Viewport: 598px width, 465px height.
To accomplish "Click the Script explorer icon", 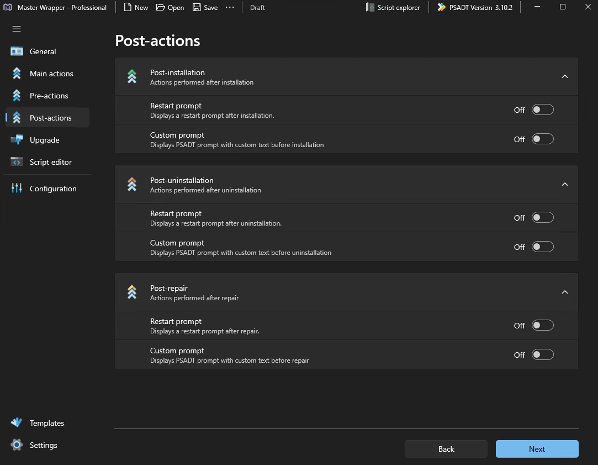I will pyautogui.click(x=369, y=7).
